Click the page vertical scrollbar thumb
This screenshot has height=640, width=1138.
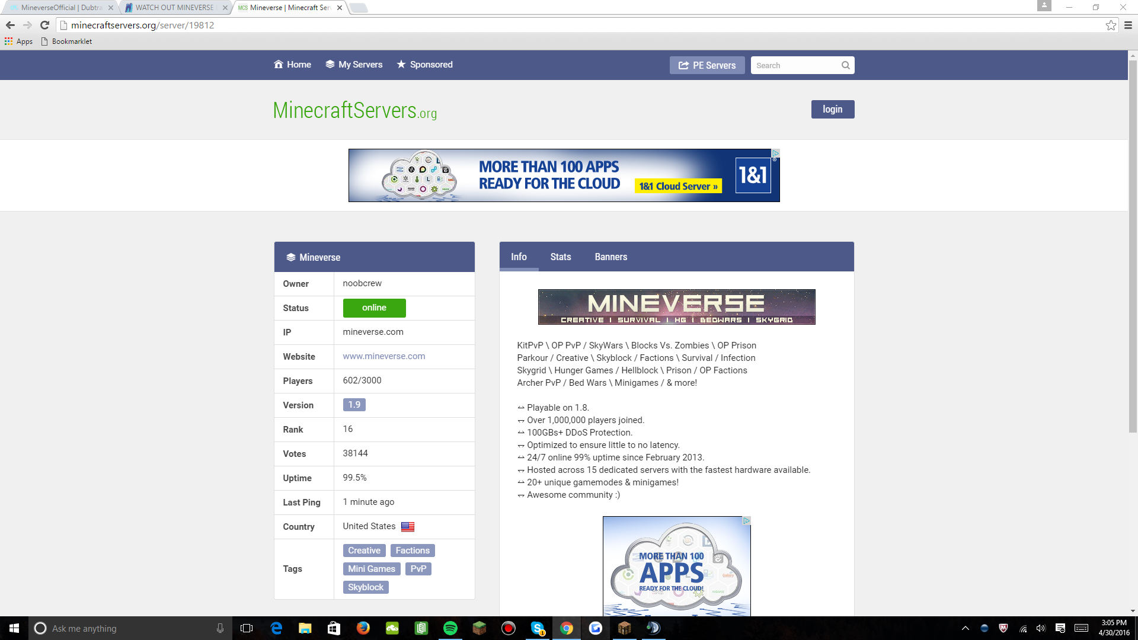(1133, 246)
